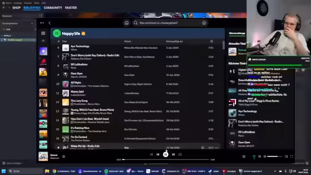The width and height of the screenshot is (311, 175).
Task: Click the back arrow in Spotify
Action: pos(50,23)
